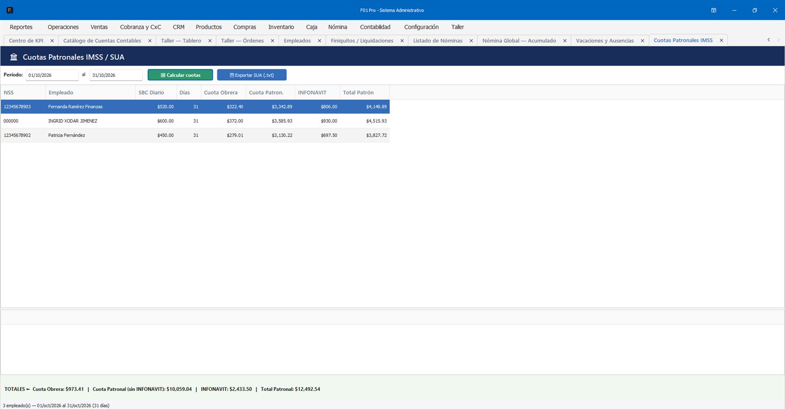Close the Nómina Global — Acumulado tab

click(x=565, y=41)
